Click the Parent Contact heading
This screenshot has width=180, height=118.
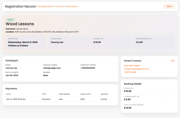tap(133, 61)
